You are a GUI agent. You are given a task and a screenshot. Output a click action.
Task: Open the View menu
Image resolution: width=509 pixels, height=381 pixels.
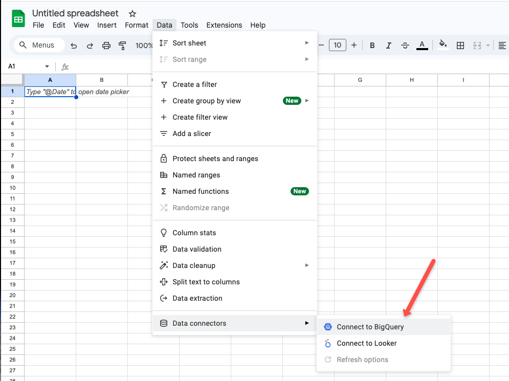81,25
